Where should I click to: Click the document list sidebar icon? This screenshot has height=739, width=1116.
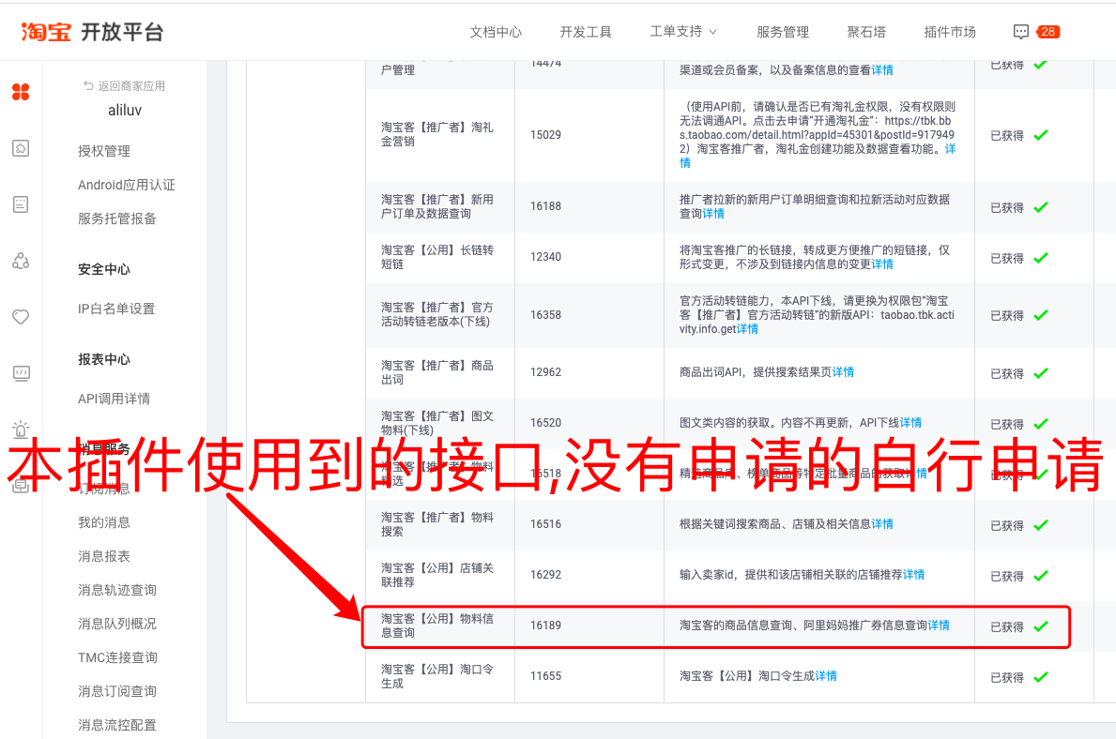point(21,204)
